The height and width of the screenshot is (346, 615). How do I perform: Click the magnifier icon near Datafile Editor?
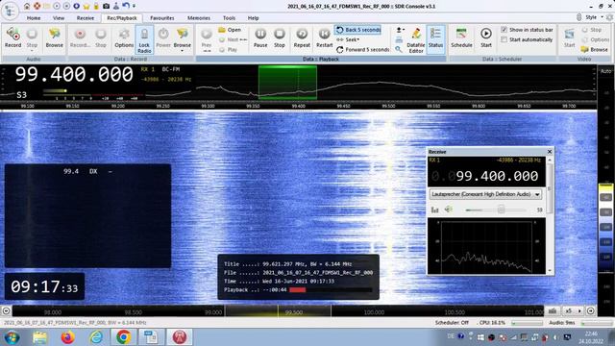[x=399, y=49]
